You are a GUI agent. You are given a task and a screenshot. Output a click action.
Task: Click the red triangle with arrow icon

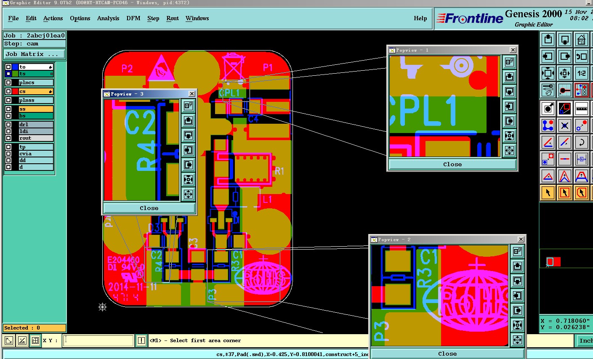[x=548, y=176]
